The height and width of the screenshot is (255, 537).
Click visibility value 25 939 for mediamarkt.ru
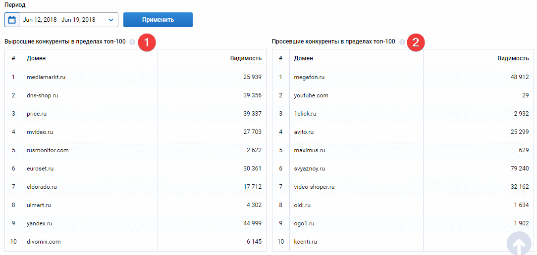click(253, 77)
